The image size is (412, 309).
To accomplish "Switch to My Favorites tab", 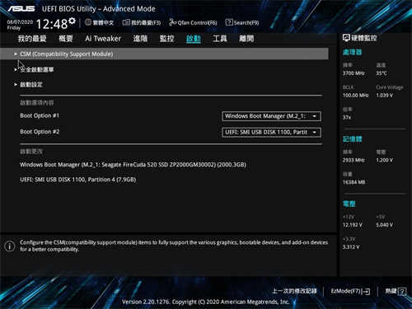I will [x=32, y=39].
